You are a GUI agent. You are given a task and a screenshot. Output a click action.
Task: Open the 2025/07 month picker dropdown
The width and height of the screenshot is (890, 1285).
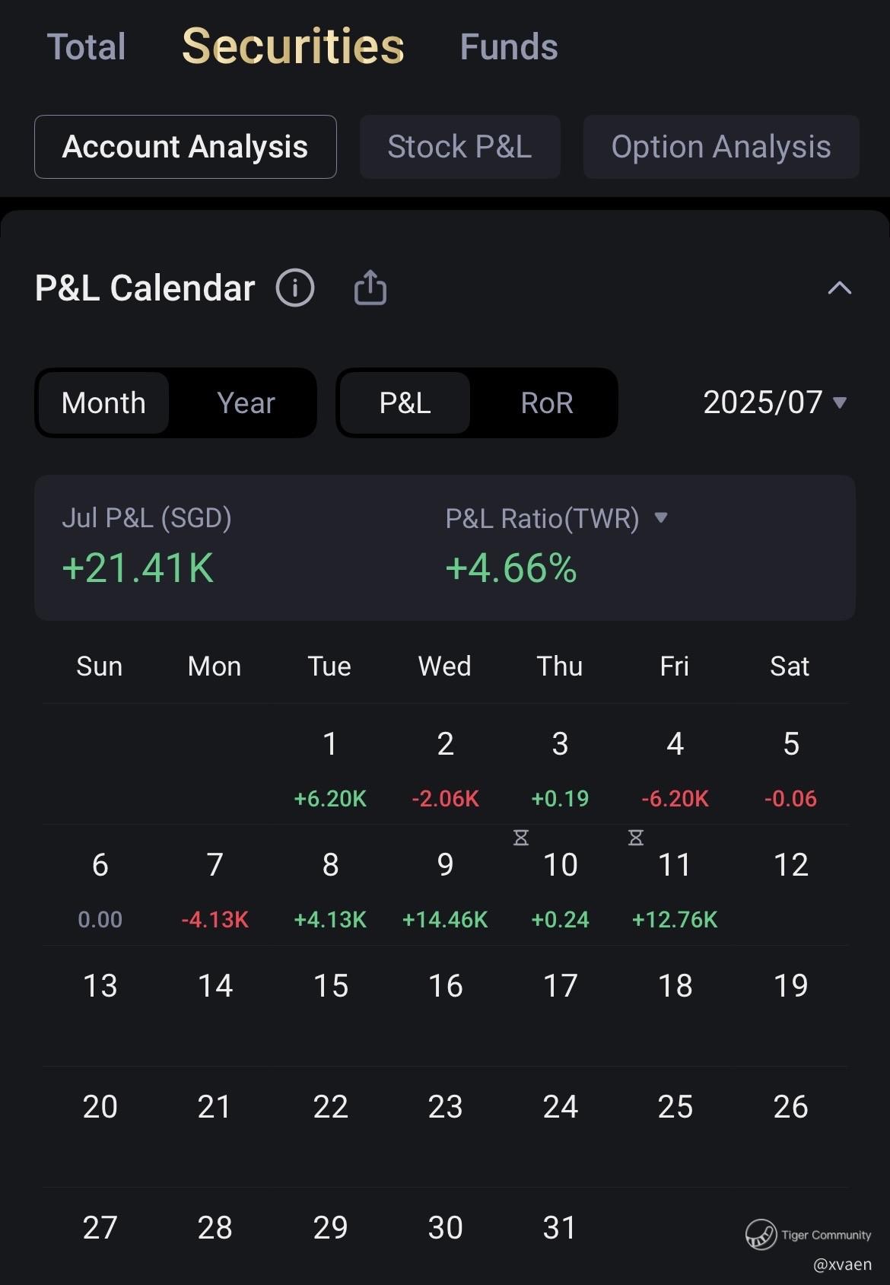(774, 402)
